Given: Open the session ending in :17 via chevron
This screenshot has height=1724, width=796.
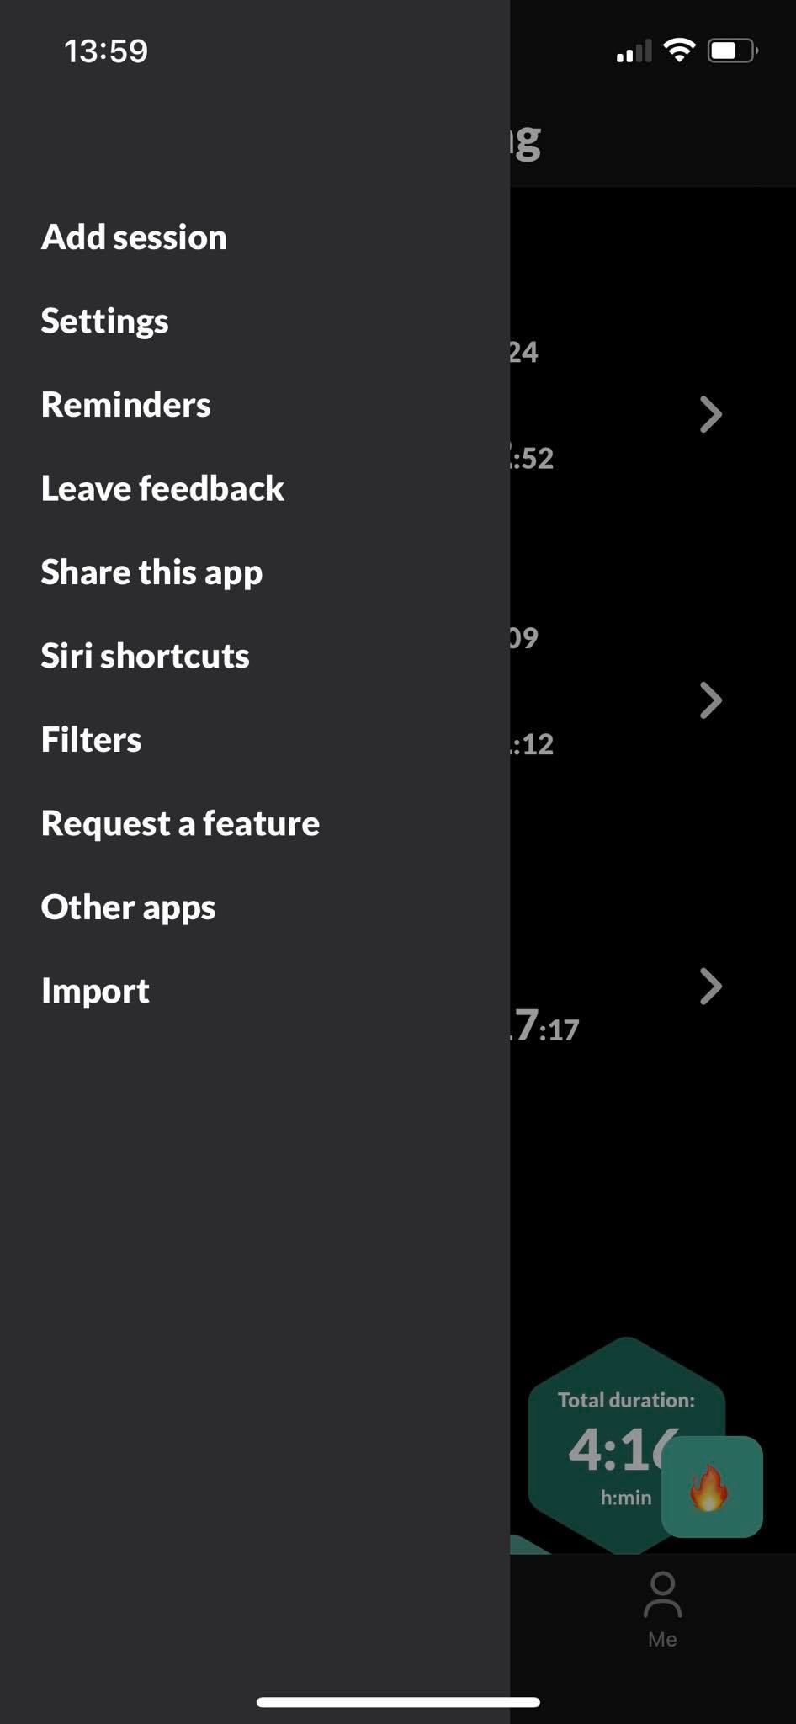Looking at the screenshot, I should [x=710, y=987].
